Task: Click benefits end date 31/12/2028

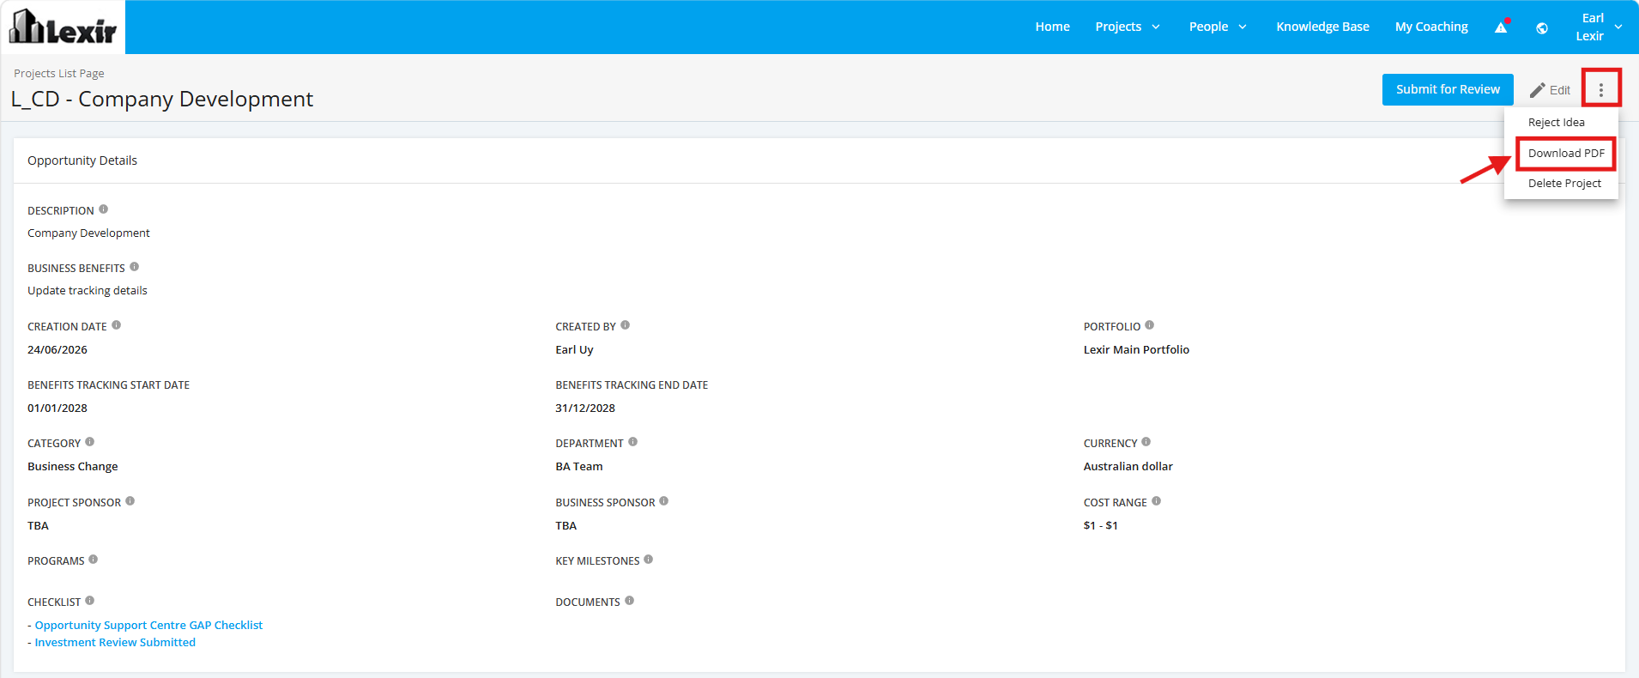Action: [585, 408]
